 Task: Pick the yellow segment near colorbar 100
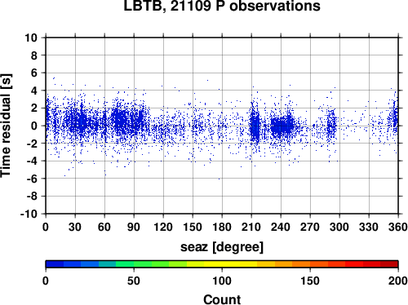[222, 264]
